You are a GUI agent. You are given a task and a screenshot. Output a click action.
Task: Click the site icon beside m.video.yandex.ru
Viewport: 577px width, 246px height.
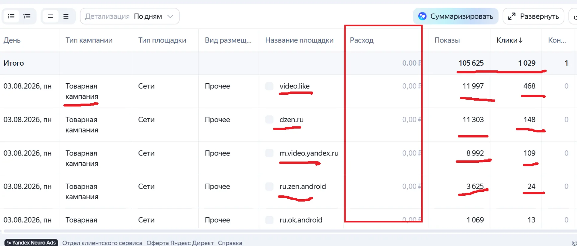coord(270,153)
